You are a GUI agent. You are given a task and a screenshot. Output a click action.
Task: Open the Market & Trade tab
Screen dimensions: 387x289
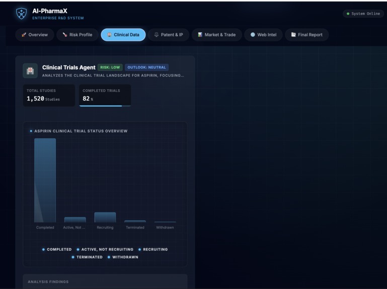tap(217, 35)
